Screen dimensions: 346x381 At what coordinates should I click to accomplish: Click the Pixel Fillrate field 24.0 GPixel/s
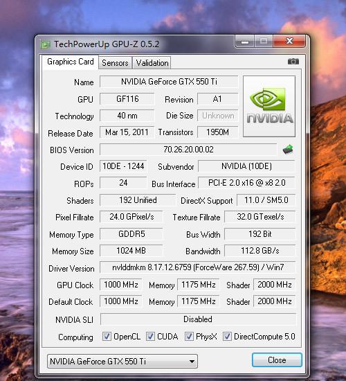click(x=131, y=217)
